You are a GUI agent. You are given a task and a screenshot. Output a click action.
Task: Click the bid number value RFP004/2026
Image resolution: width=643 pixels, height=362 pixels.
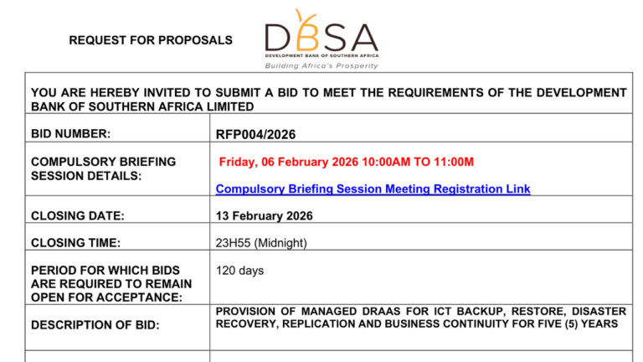click(255, 134)
